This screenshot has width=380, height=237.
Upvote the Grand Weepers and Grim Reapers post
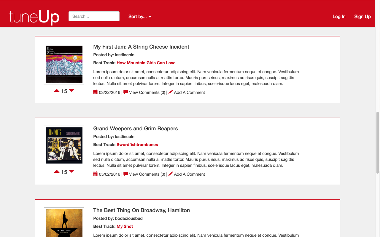click(57, 172)
